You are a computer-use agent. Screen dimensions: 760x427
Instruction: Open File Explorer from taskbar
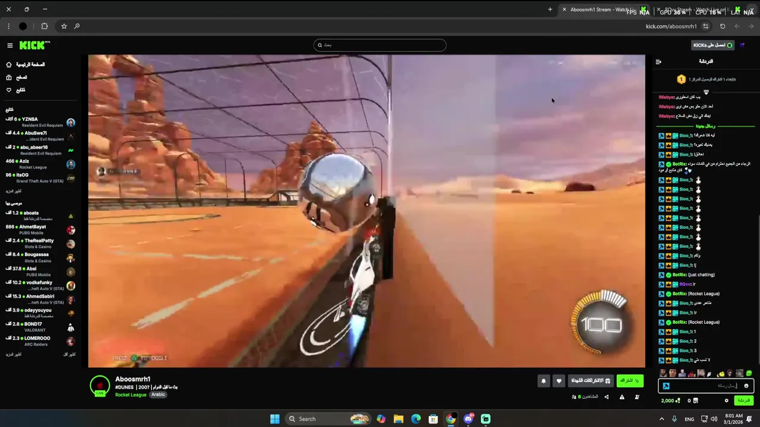tap(398, 419)
